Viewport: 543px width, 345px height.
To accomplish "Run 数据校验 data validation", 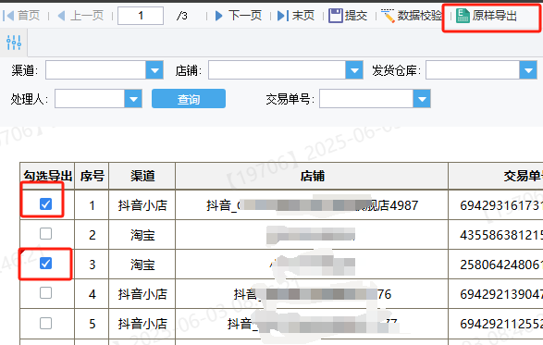I will click(412, 16).
